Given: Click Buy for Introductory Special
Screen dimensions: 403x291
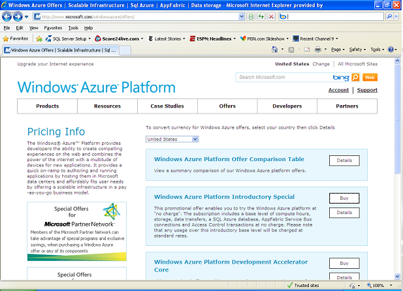Looking at the screenshot, I should pyautogui.click(x=344, y=198).
